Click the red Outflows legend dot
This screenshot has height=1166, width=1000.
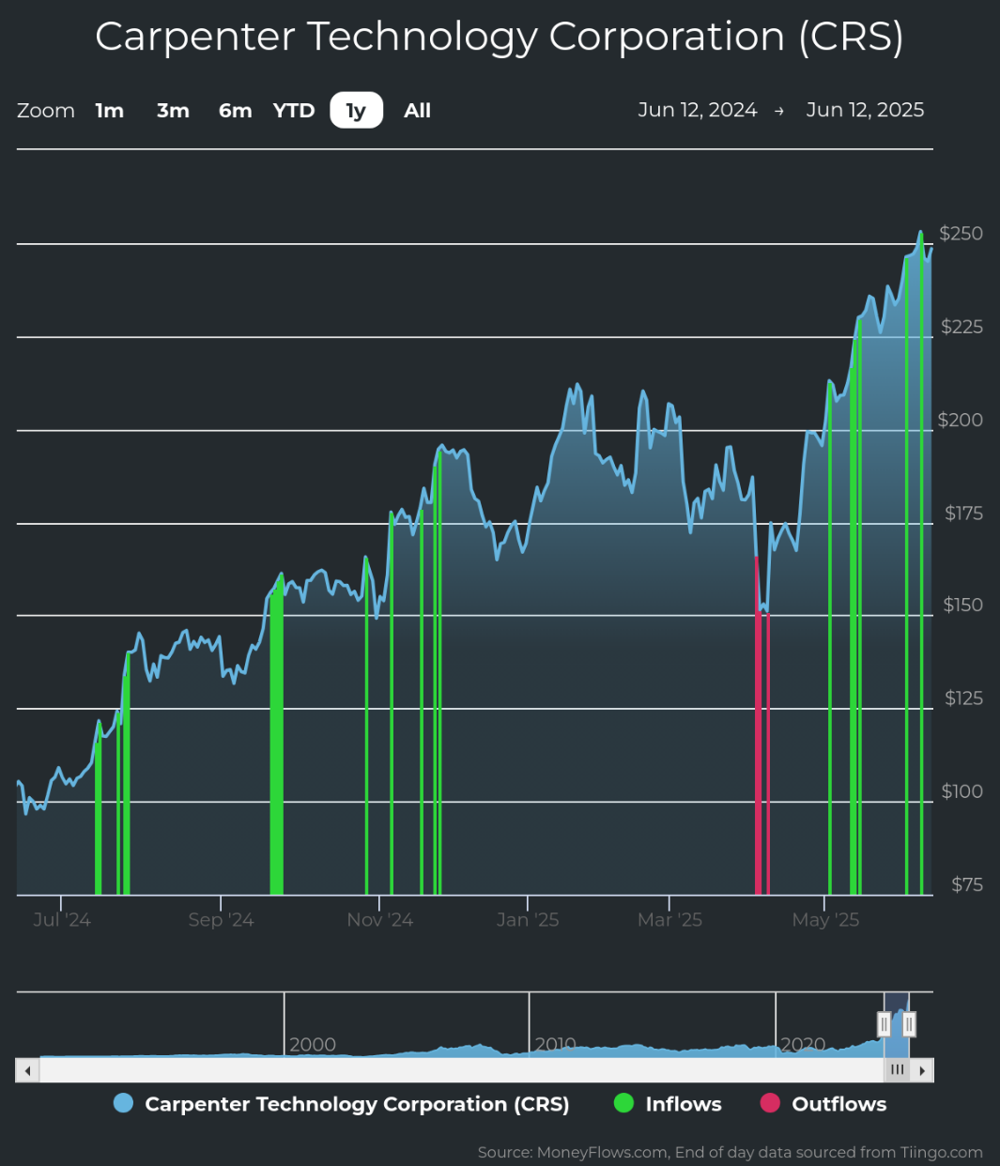[770, 1103]
